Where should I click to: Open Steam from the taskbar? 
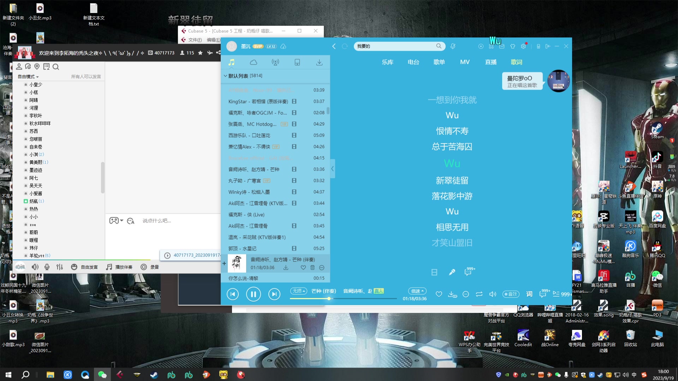(154, 375)
